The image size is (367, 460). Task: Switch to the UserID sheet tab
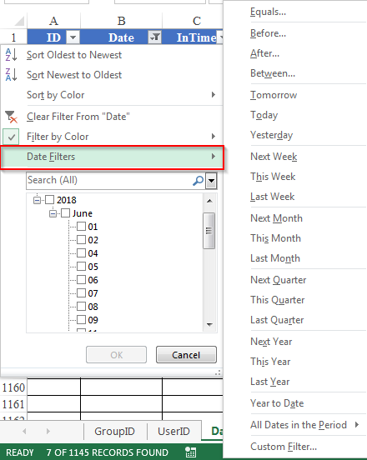pyautogui.click(x=173, y=431)
